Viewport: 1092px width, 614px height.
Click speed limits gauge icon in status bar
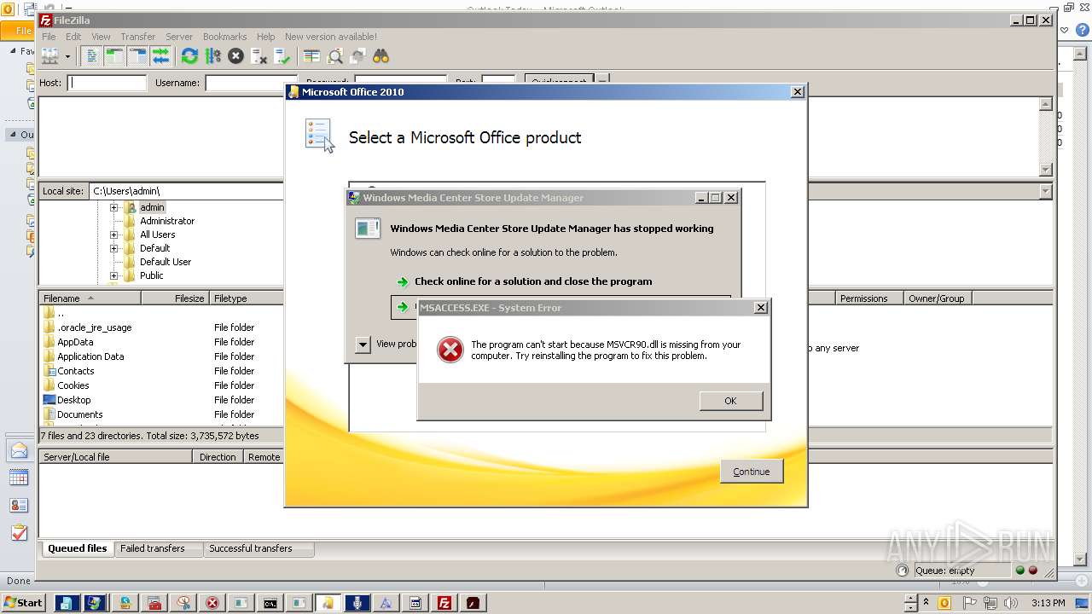click(x=903, y=571)
